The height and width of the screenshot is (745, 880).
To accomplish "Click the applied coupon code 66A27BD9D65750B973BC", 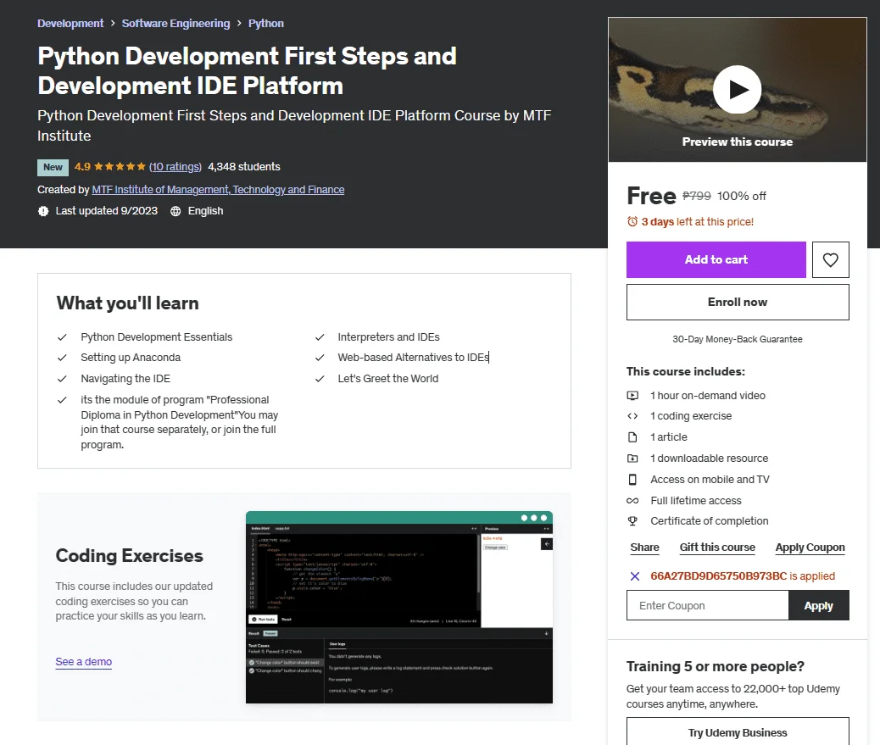I will (x=718, y=576).
